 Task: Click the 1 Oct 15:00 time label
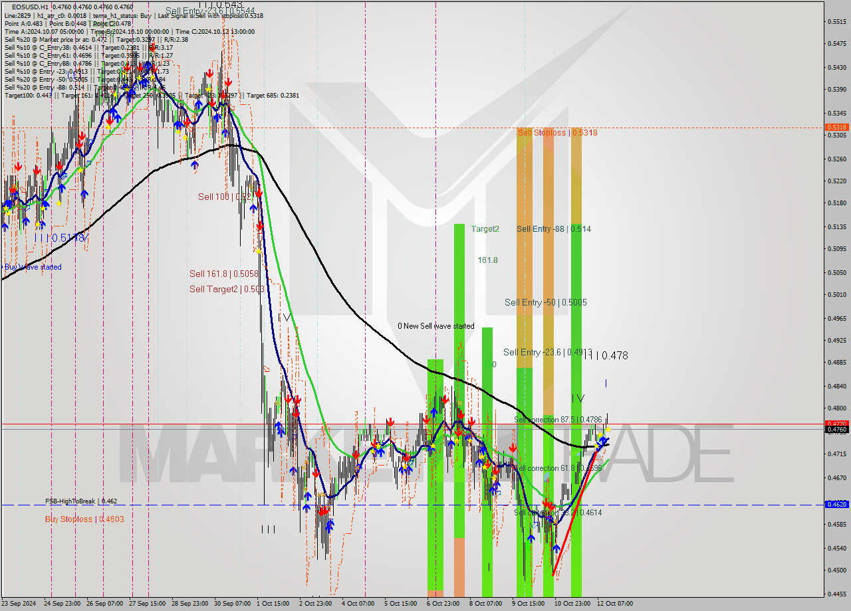pos(273,604)
